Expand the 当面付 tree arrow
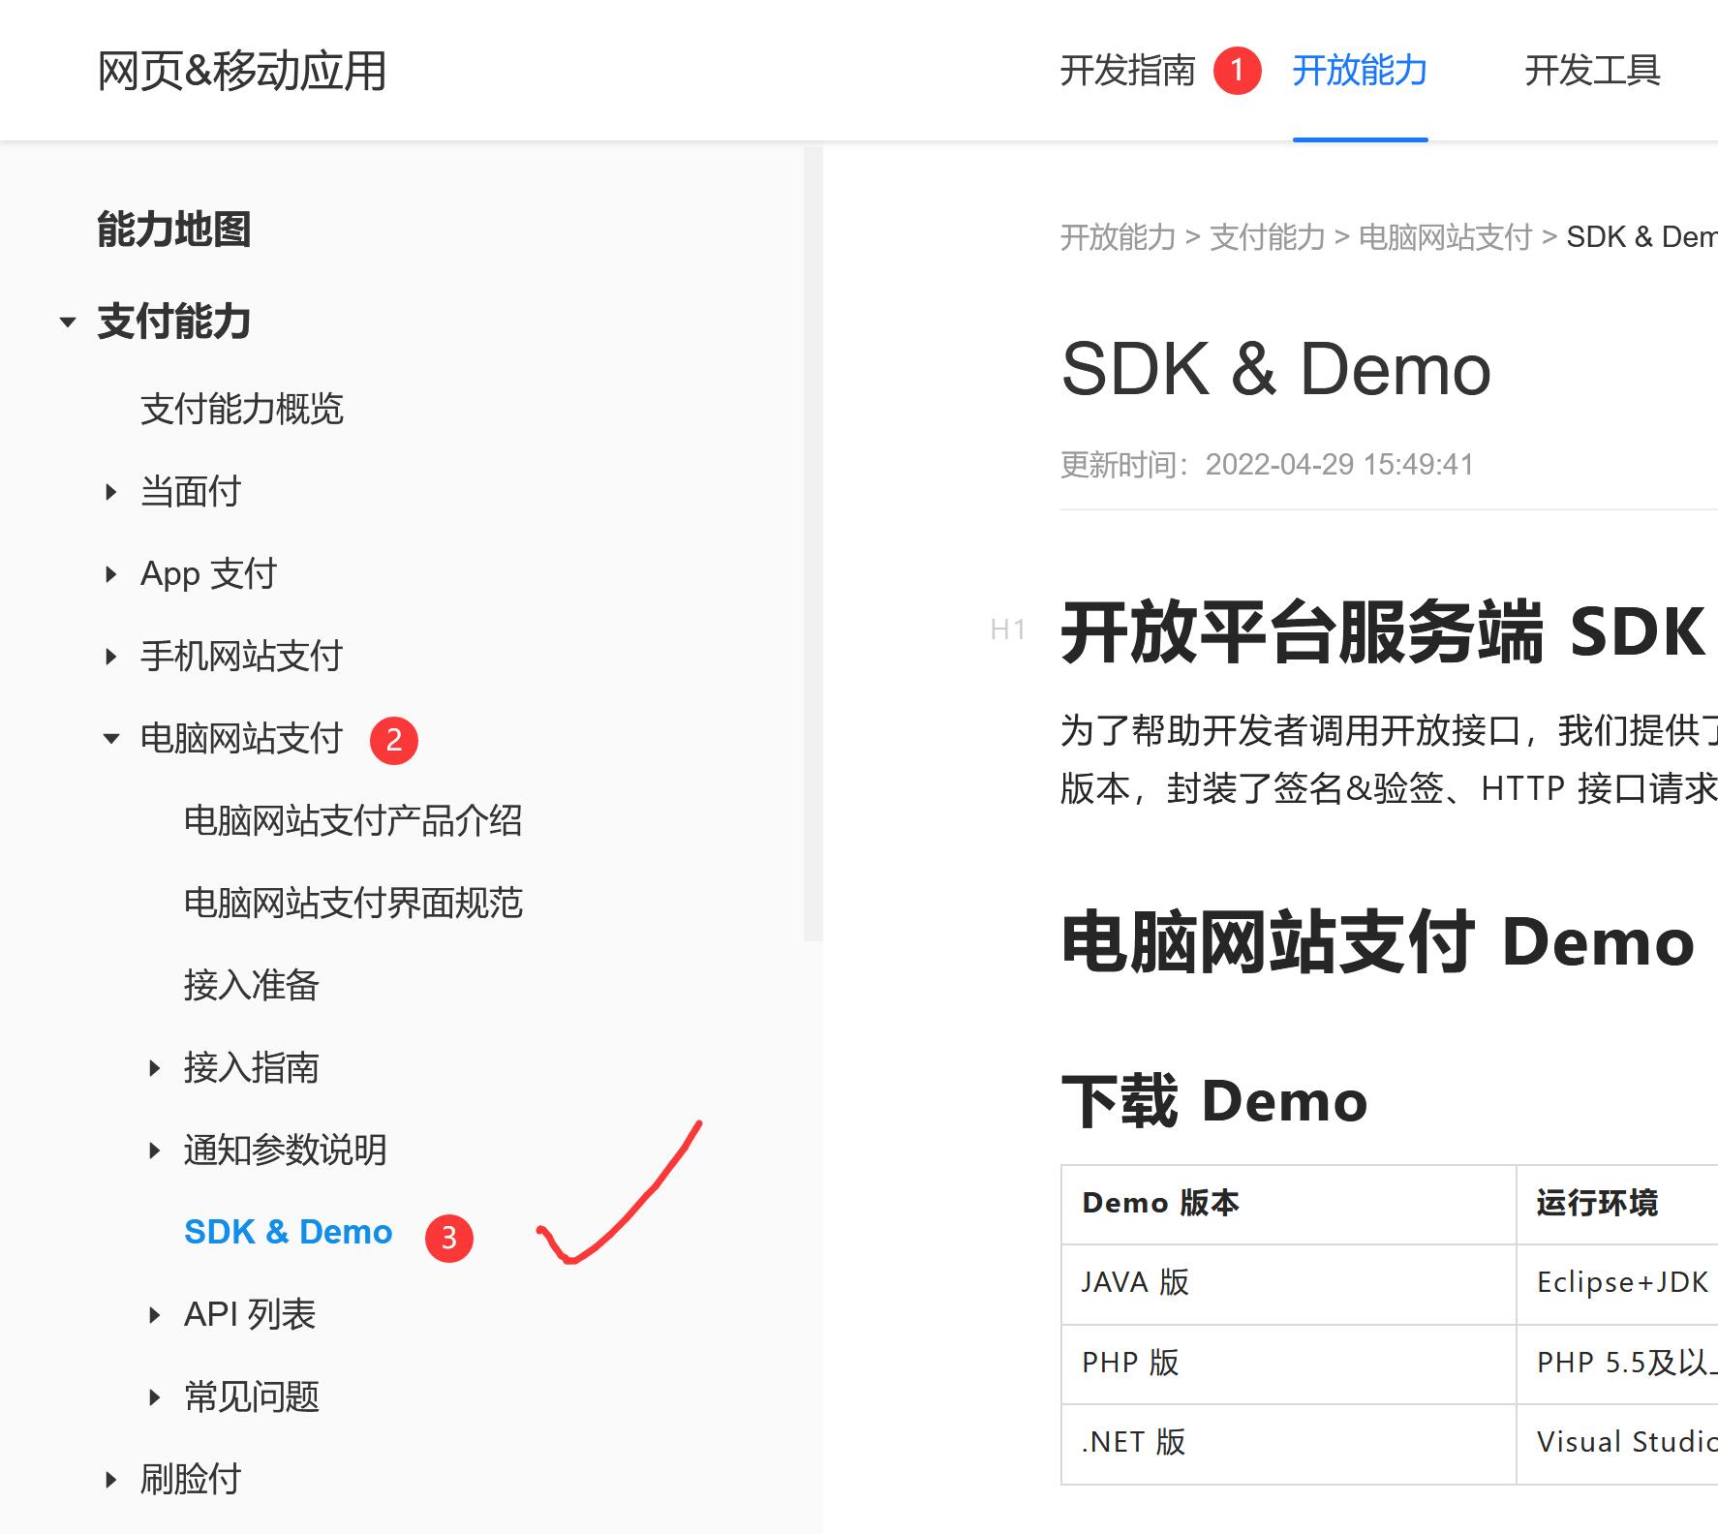1718x1534 pixels. tap(110, 492)
